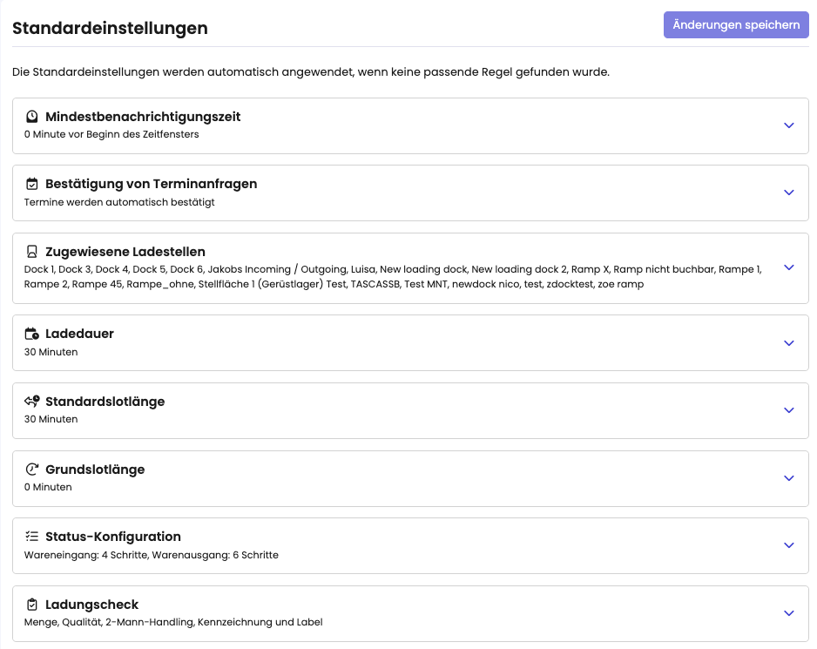Expand the Ladedauer chevron
Screen dimensions: 817x649
[x=788, y=343]
